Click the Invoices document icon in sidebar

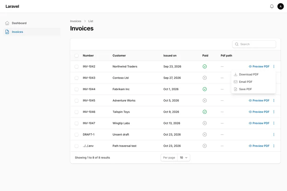[7, 32]
